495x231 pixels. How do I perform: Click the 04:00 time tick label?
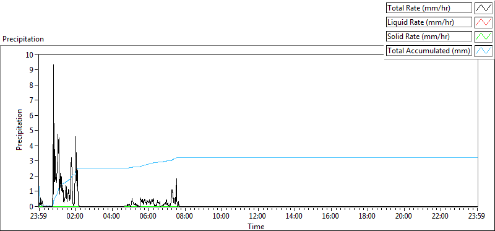pos(112,217)
